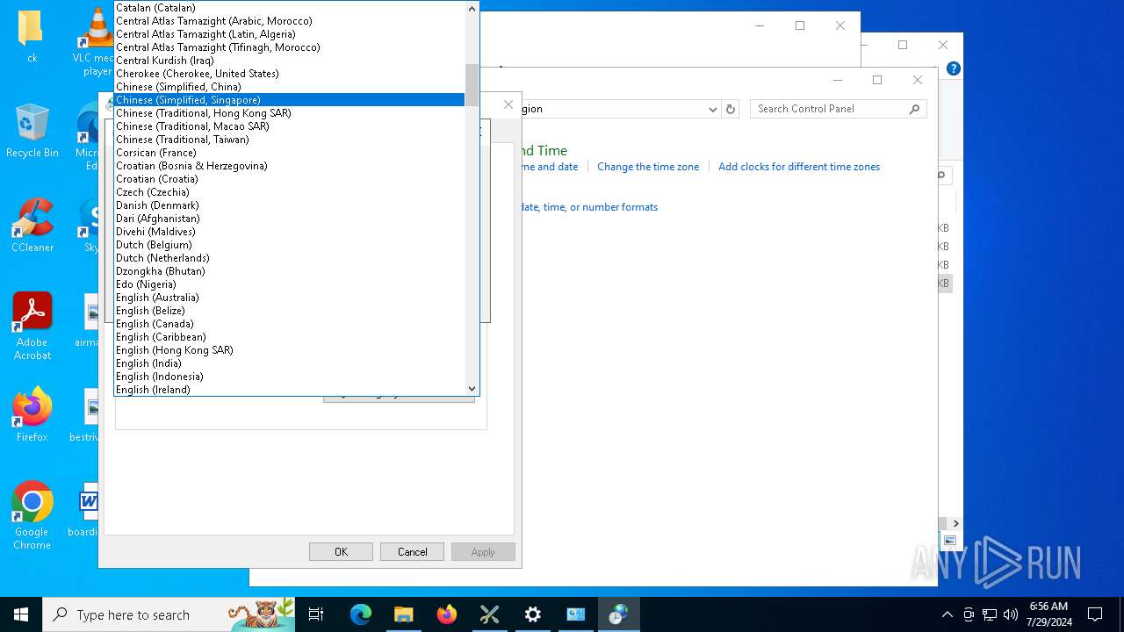Viewport: 1124px width, 632px height.
Task: Open Change the time zone link
Action: (x=648, y=167)
